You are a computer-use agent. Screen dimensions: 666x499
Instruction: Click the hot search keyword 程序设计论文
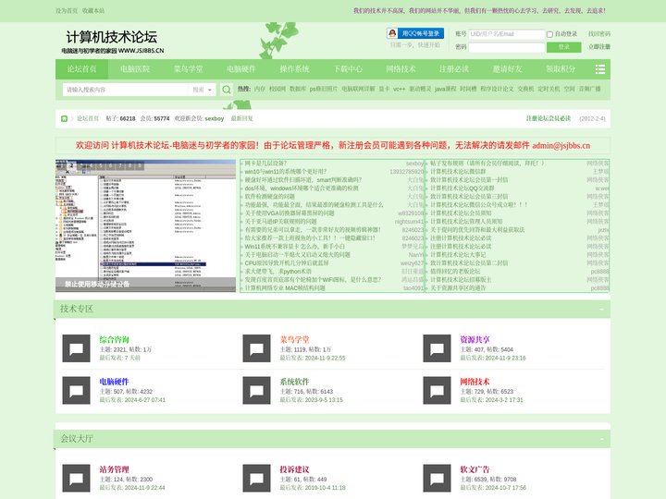tap(497, 89)
